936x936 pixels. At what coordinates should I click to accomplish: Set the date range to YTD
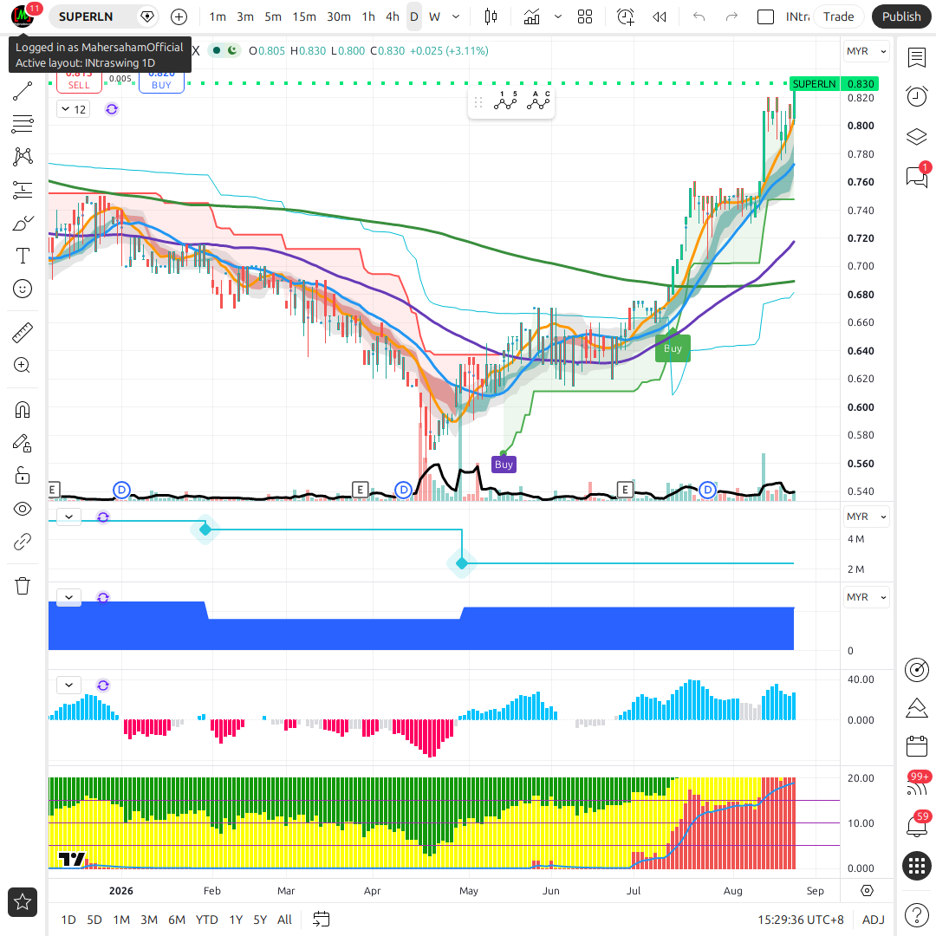point(206,920)
